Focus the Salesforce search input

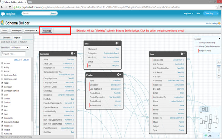coord(36,14)
